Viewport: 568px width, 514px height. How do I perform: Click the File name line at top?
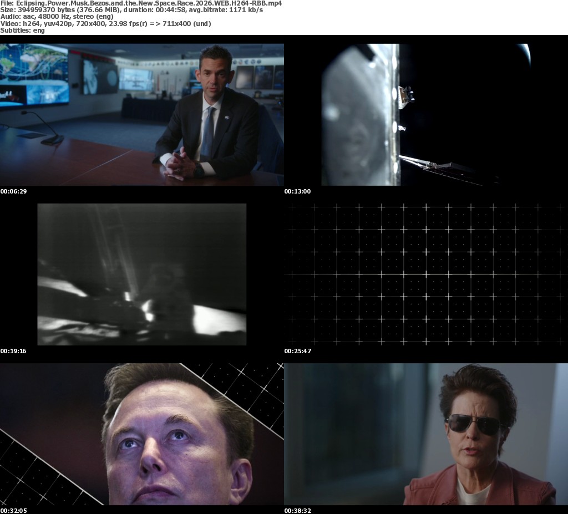point(141,3)
